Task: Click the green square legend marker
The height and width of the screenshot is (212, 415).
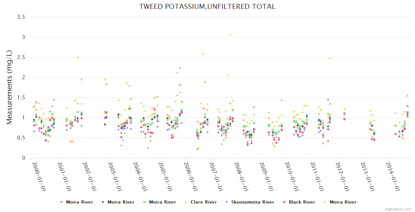Action: pyautogui.click(x=144, y=202)
